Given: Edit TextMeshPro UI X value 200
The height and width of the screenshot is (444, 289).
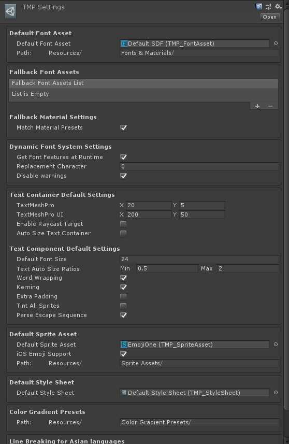Looking at the screenshot, I should coord(149,214).
